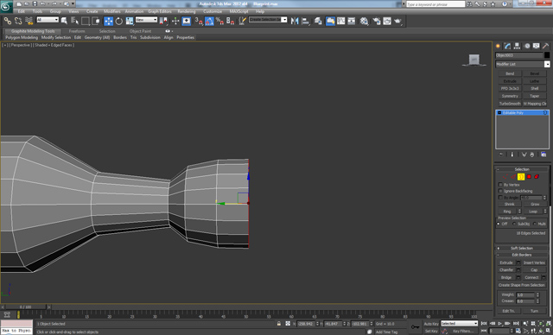The width and height of the screenshot is (553, 335).
Task: Toggle the Set Key button
Action: pos(431,332)
